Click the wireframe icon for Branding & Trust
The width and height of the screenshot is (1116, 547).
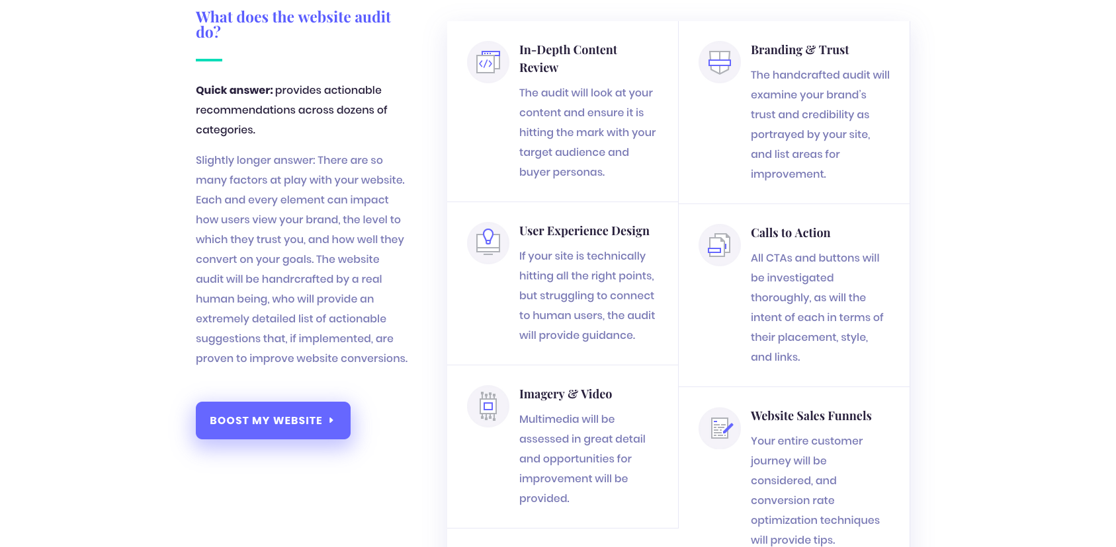click(x=719, y=62)
